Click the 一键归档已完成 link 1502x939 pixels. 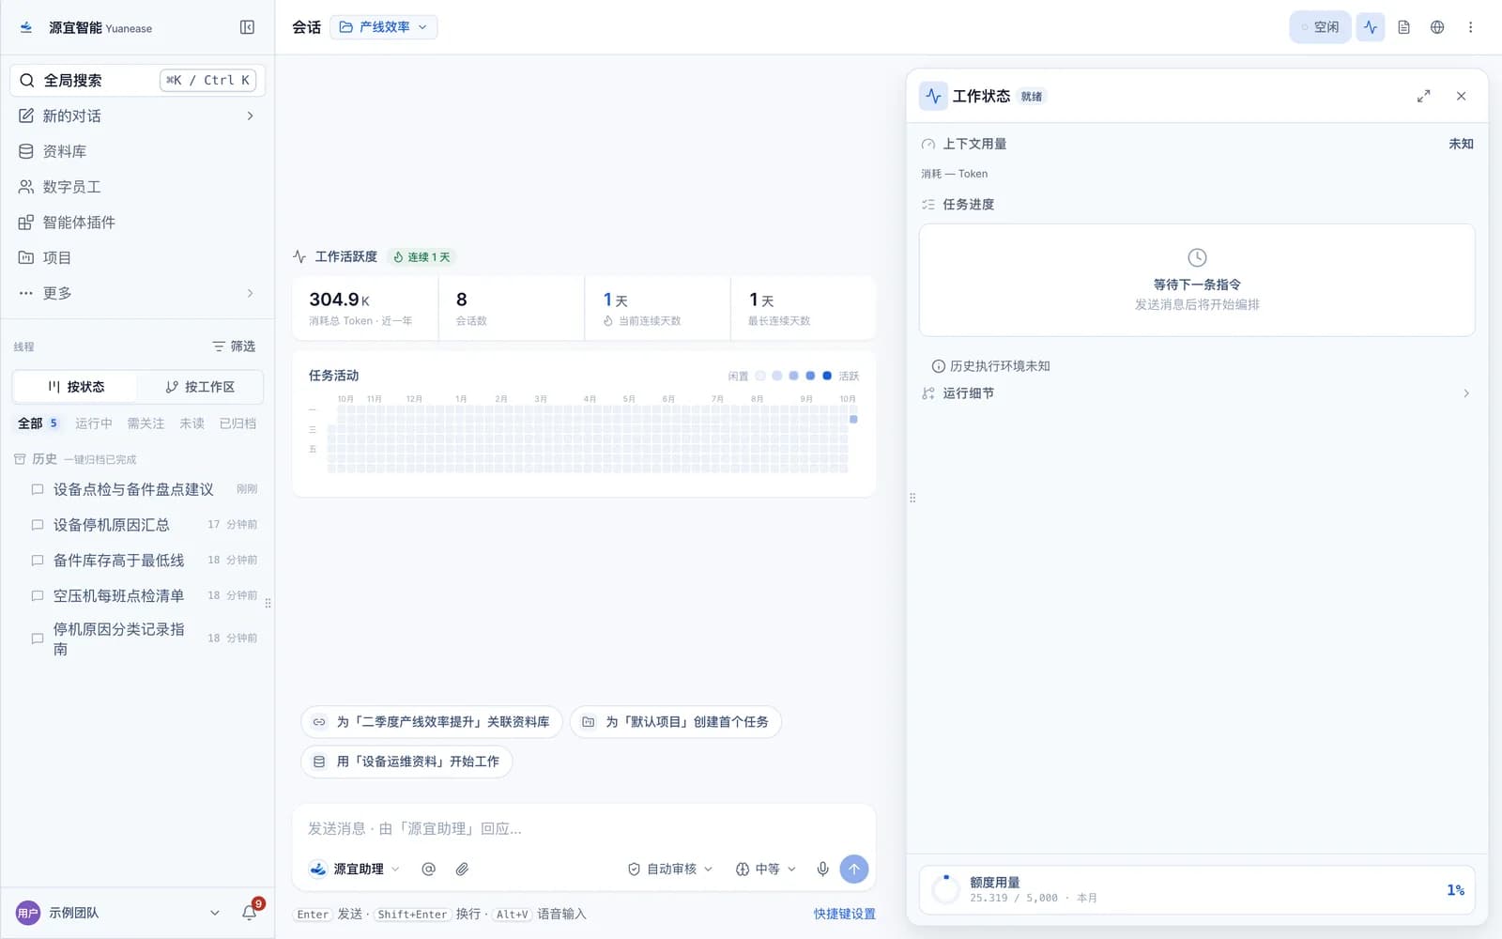point(100,460)
